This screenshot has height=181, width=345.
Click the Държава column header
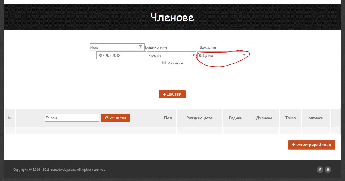pyautogui.click(x=264, y=118)
